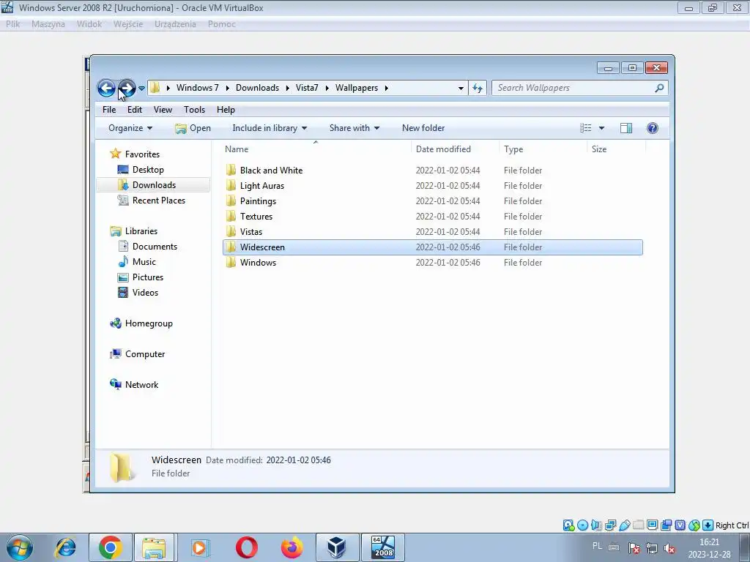Launch Firefox from taskbar
The width and height of the screenshot is (750, 562).
(292, 547)
